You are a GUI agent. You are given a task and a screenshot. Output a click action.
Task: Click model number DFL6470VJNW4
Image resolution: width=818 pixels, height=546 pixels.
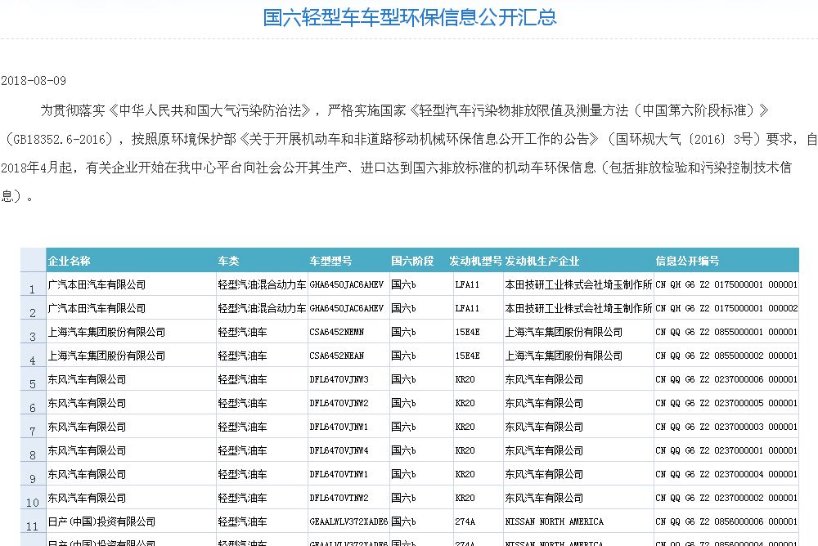pos(339,451)
